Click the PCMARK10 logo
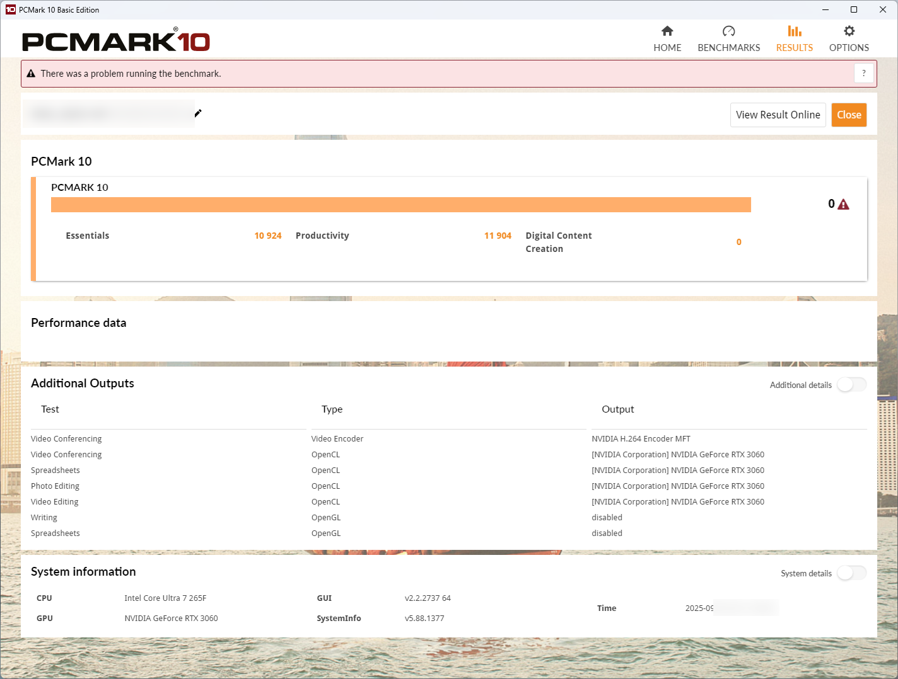Image resolution: width=898 pixels, height=679 pixels. (x=116, y=40)
